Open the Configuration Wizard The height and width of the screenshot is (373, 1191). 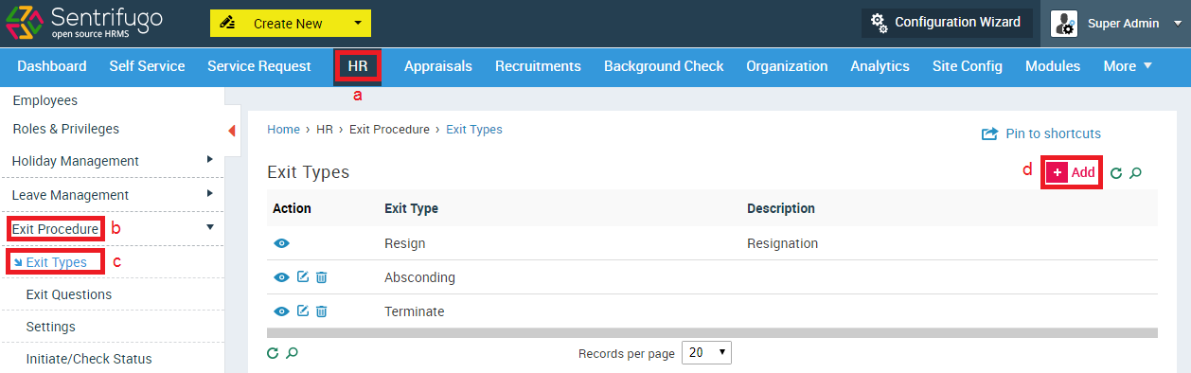pyautogui.click(x=947, y=23)
